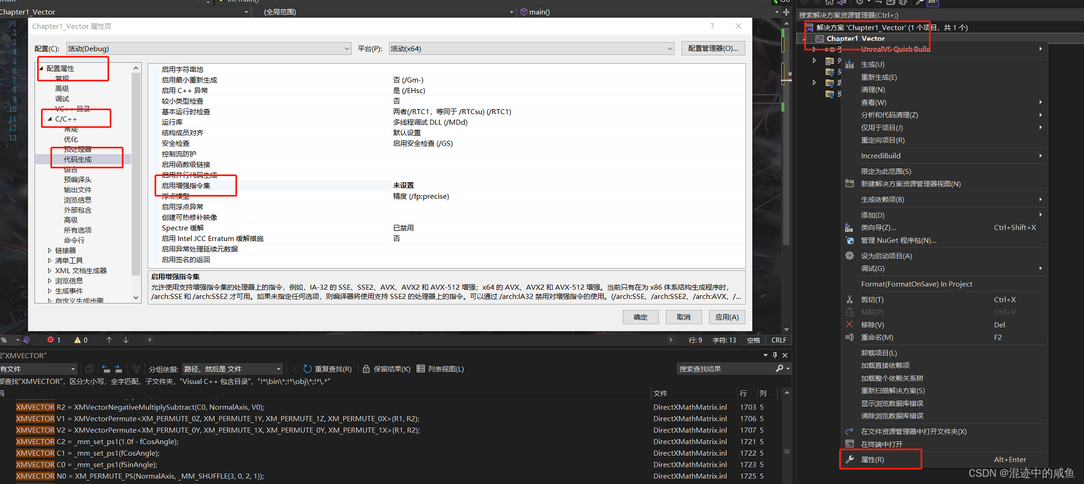The height and width of the screenshot is (484, 1084).
Task: Click the wrench icon beside 属性(R)
Action: pos(849,459)
